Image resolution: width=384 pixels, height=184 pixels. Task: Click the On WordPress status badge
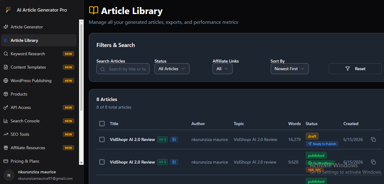320,163
